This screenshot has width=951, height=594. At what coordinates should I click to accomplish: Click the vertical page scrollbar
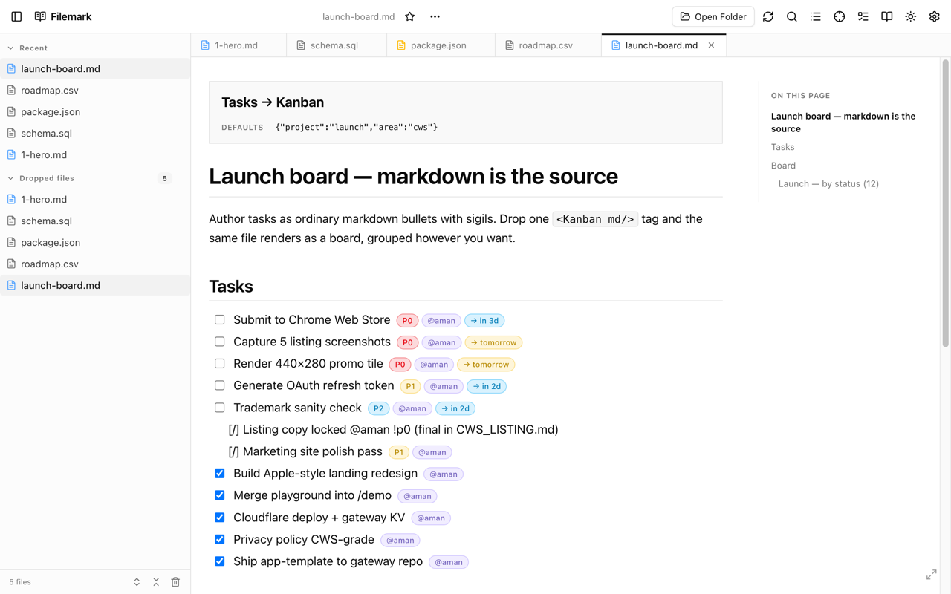pyautogui.click(x=946, y=203)
